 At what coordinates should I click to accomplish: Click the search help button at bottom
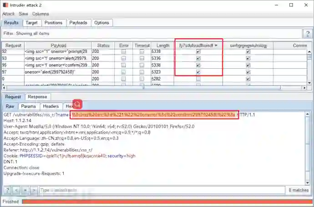coord(8,190)
